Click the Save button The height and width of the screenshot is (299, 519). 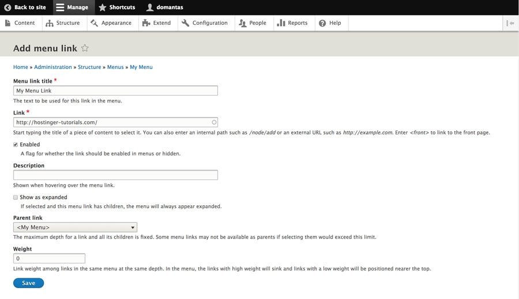[x=28, y=283]
